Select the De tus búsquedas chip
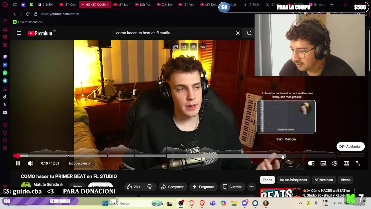The image size is (371, 209). click(293, 180)
